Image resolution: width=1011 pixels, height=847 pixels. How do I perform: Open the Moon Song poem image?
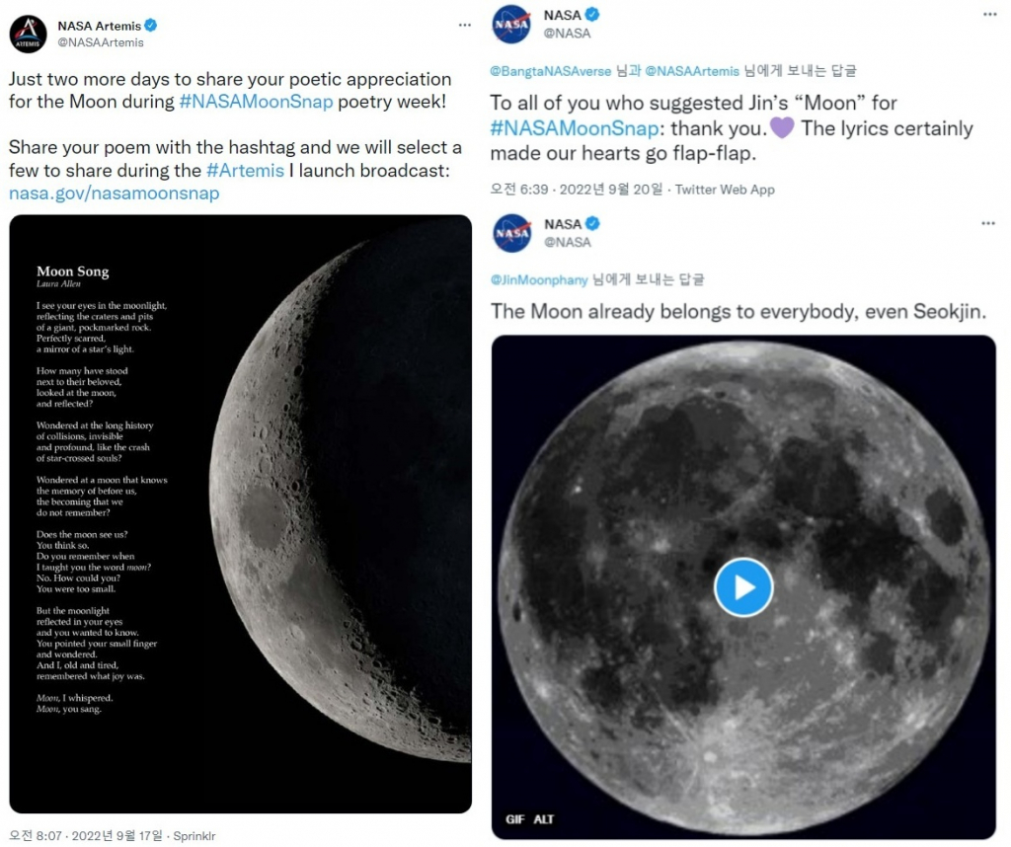click(x=240, y=513)
